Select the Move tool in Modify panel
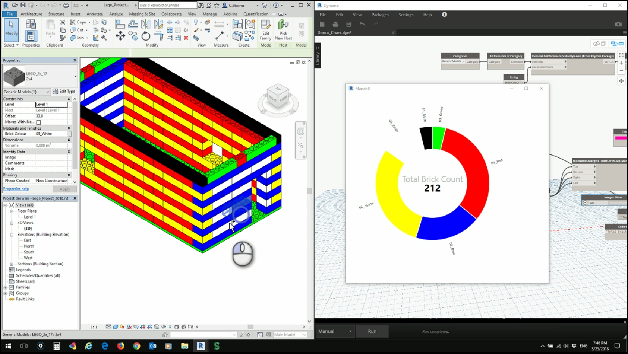This screenshot has height=354, width=628. tap(120, 36)
